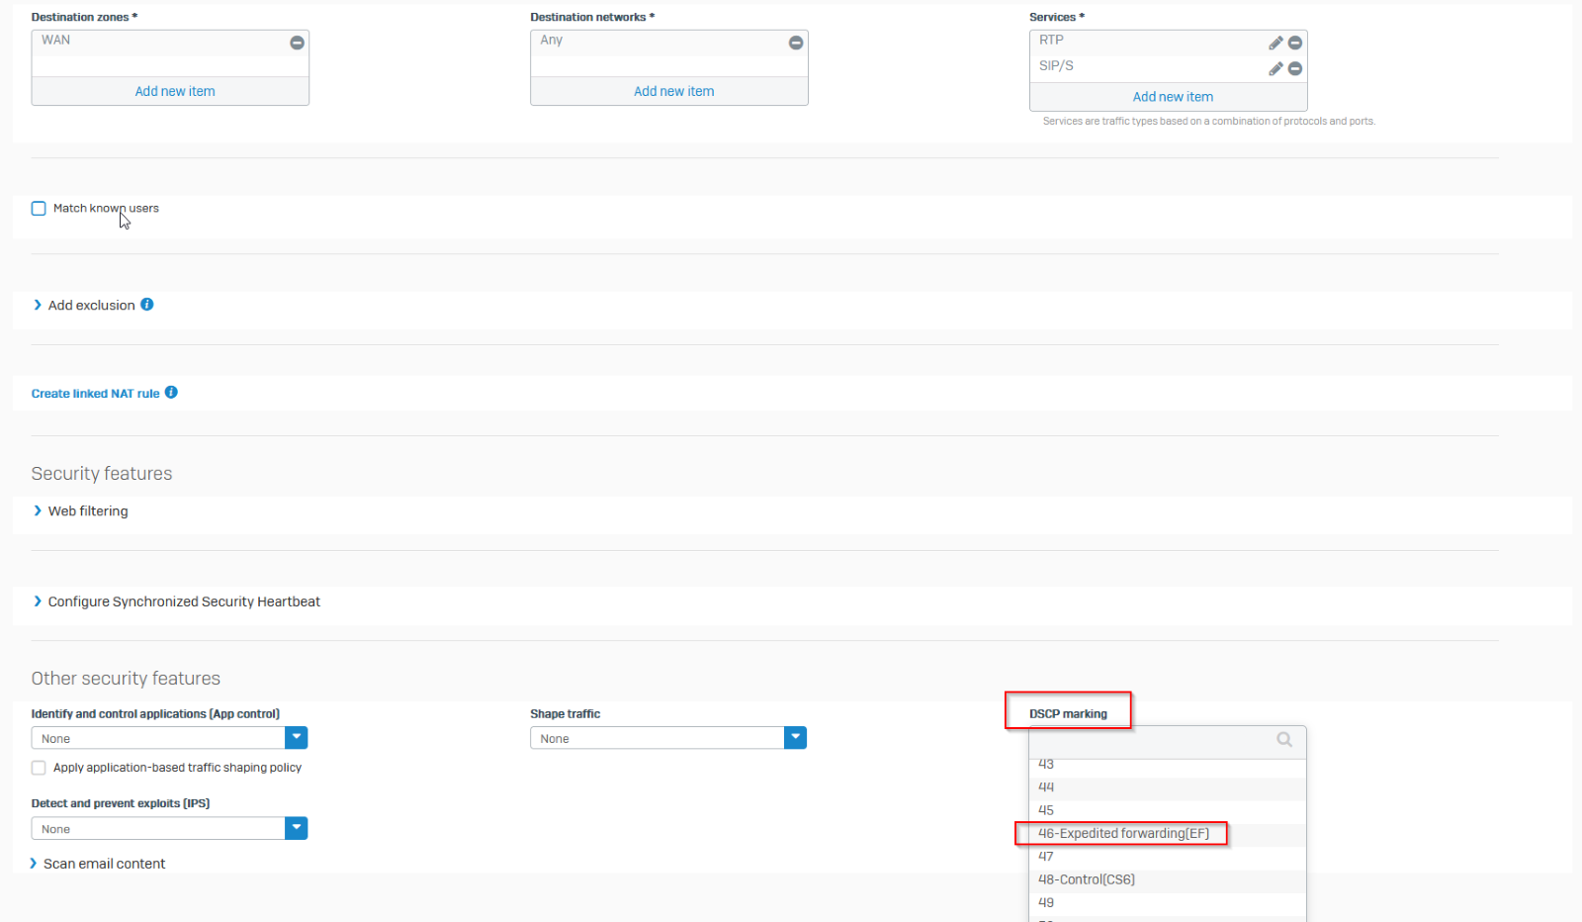
Task: Show info for Add exclusion
Action: pos(146,305)
